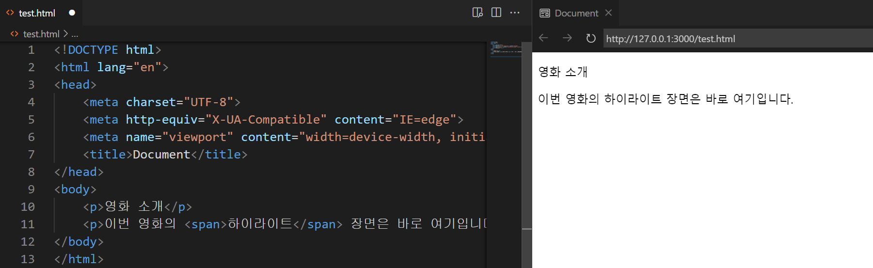The width and height of the screenshot is (873, 268).
Task: Click the "X-UA-Compatible" string
Action: pos(266,120)
